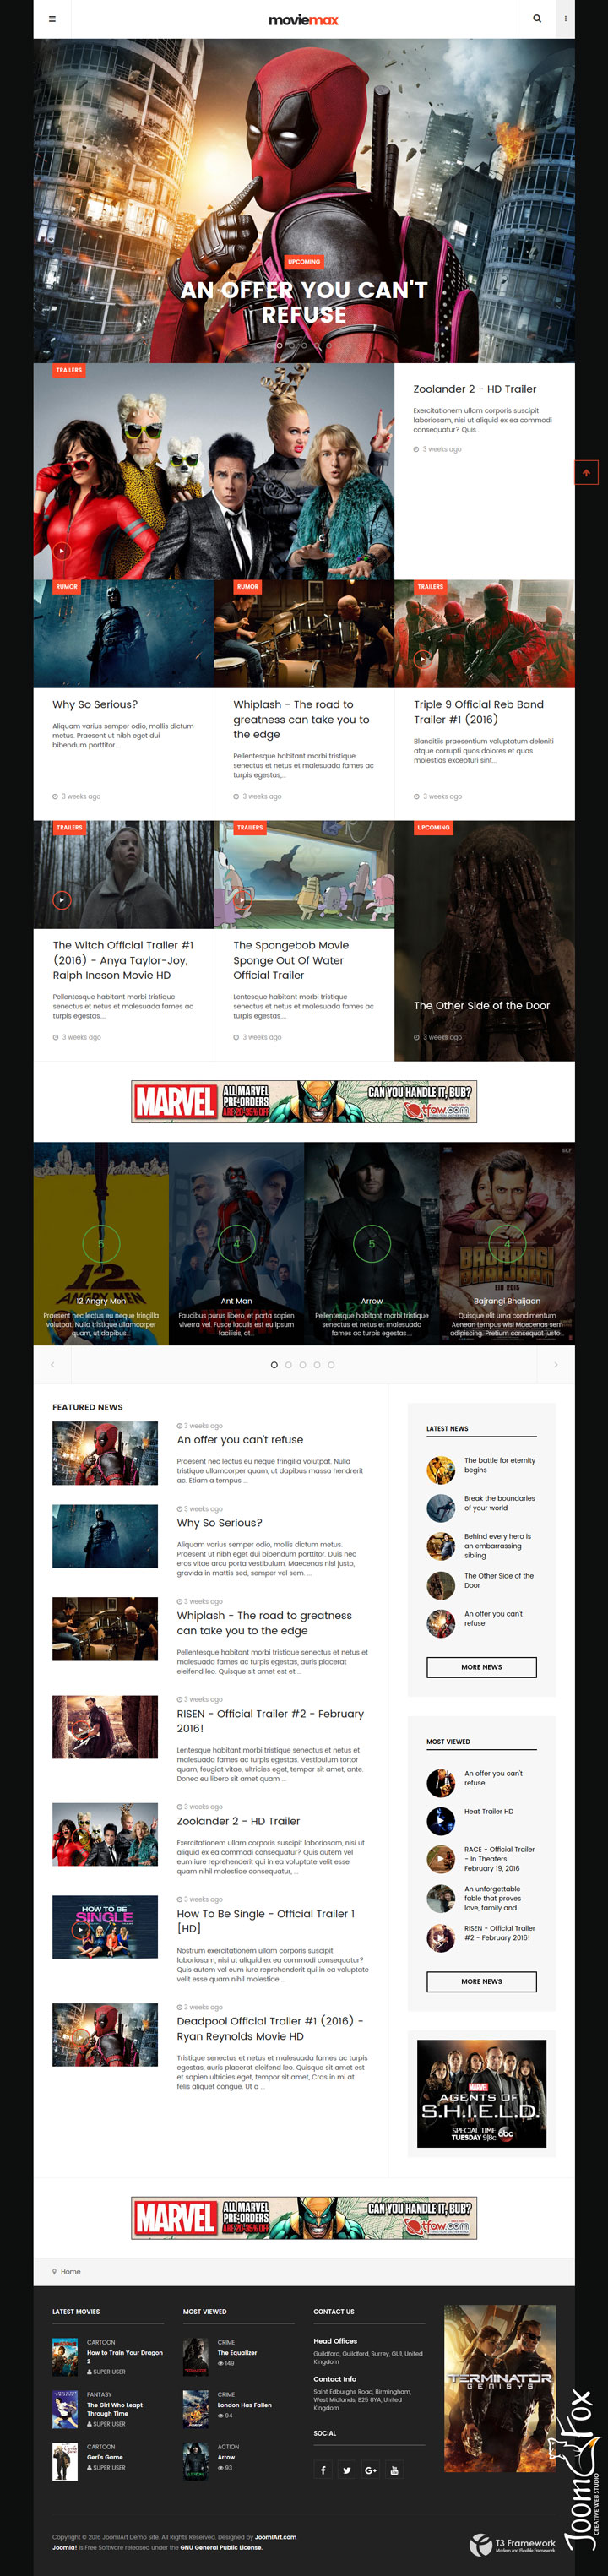Image resolution: width=608 pixels, height=2576 pixels.
Task: Open featured RISEN - Official Trailer #2 article
Action: point(270,1721)
